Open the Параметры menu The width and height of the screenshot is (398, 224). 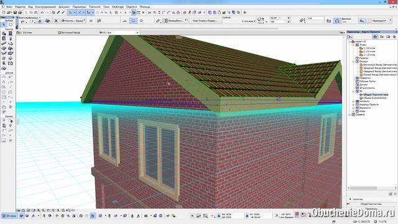tap(79, 7)
